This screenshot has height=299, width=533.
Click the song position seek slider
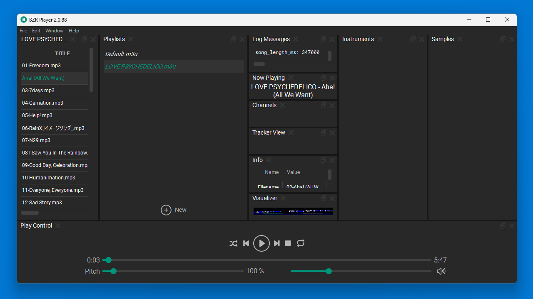point(266,260)
